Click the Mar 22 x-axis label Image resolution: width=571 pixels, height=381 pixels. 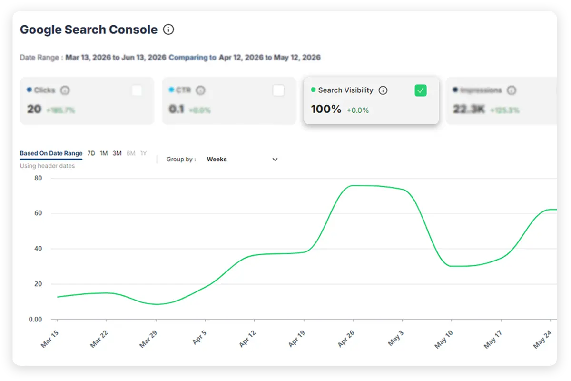[99, 339]
